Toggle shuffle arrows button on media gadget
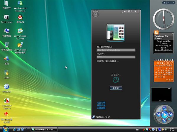 click(165, 108)
